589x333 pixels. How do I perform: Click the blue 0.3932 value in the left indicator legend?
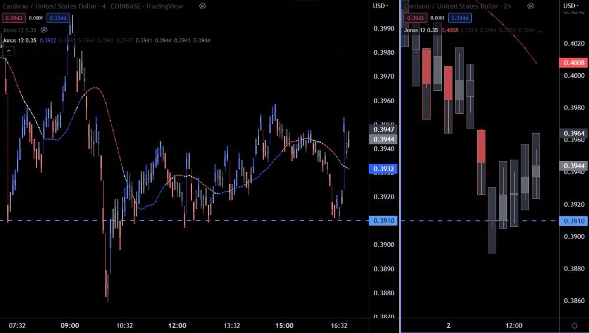tap(48, 40)
